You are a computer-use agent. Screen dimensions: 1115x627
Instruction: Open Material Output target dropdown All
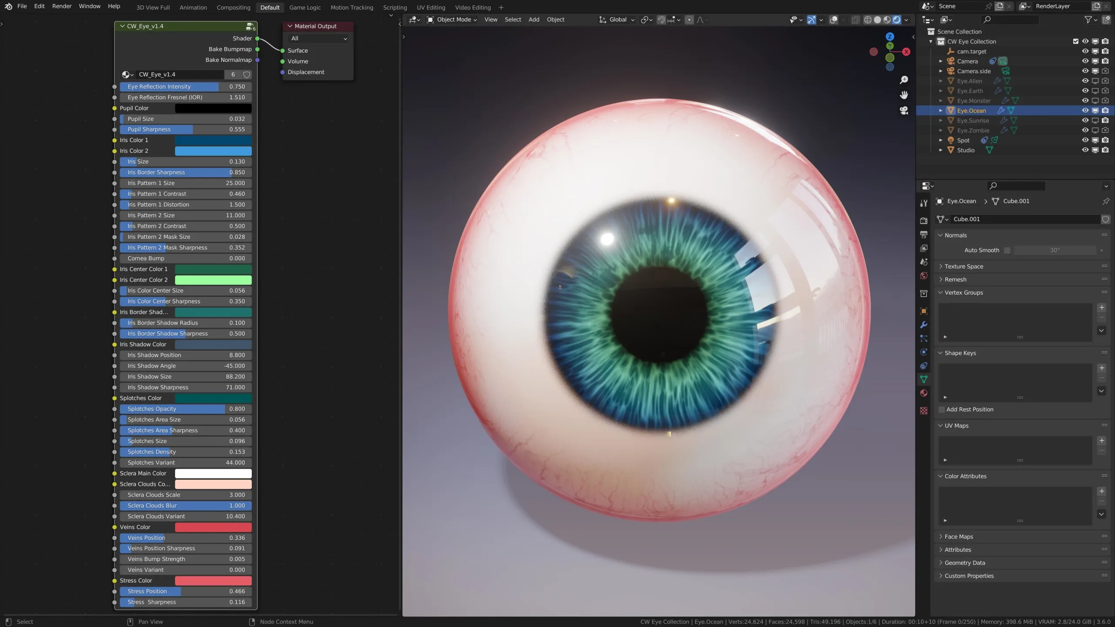pyautogui.click(x=319, y=38)
